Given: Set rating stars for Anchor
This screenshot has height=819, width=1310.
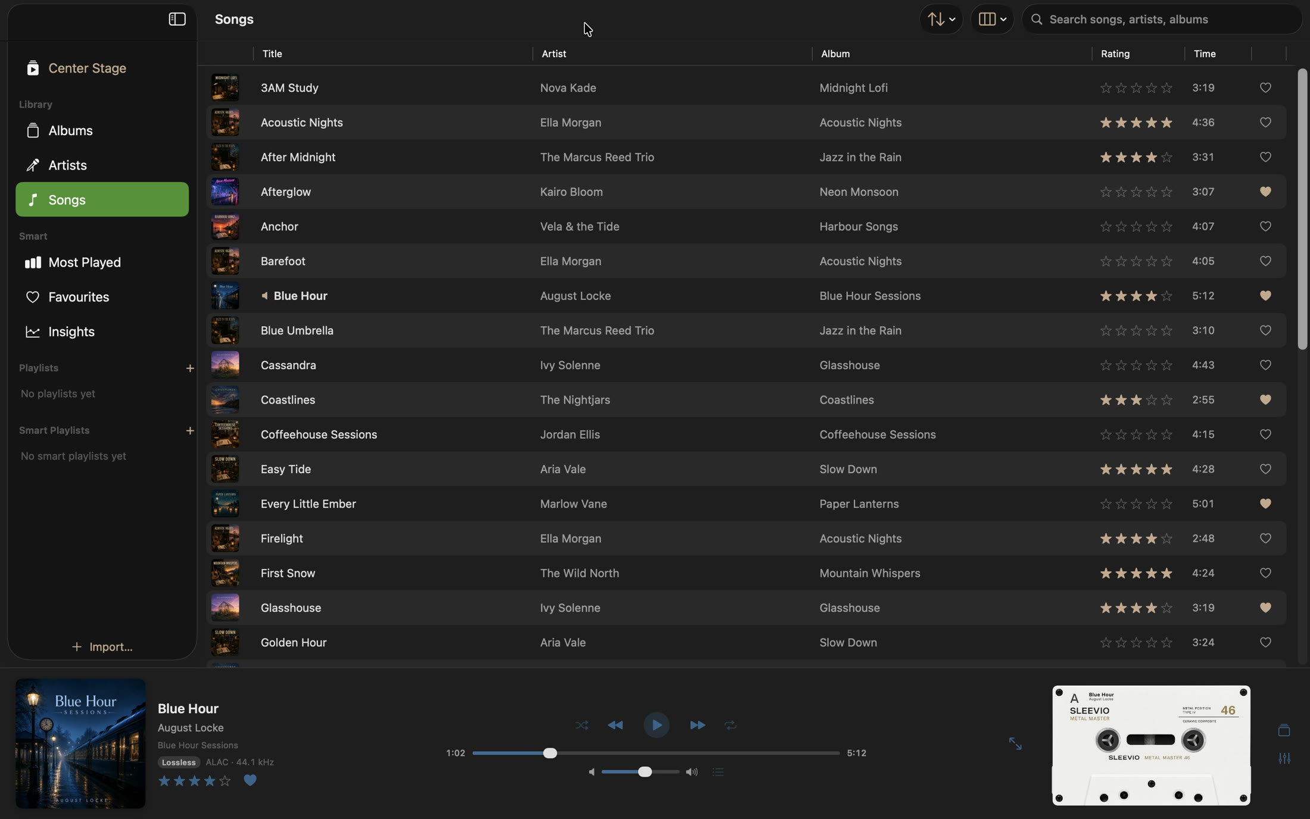Looking at the screenshot, I should pos(1136,227).
